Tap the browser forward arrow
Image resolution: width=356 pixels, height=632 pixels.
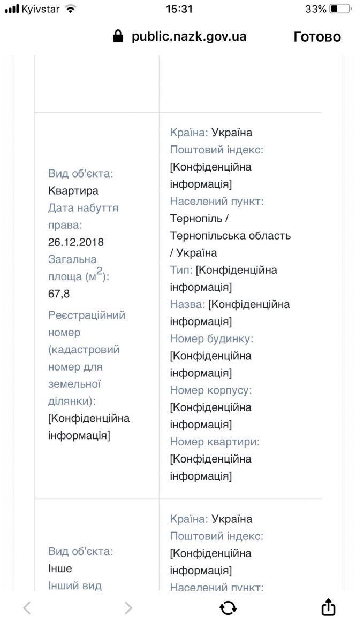pos(128,608)
